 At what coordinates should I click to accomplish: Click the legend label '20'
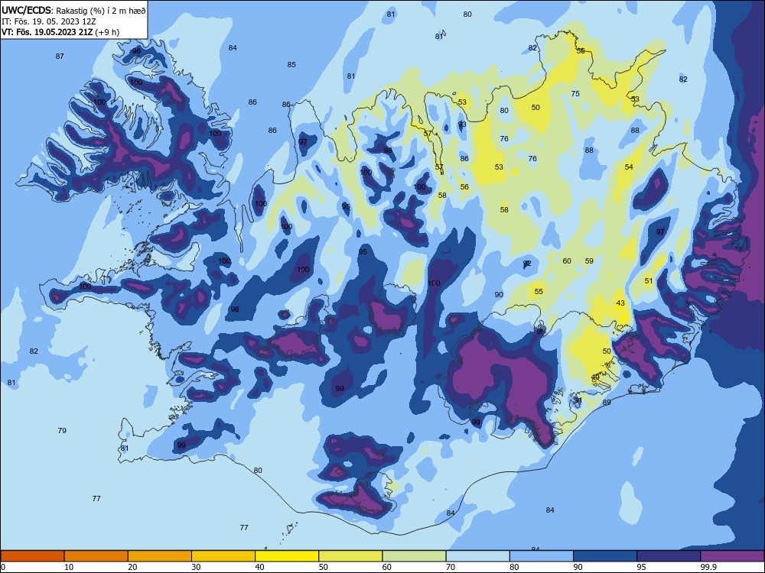(x=132, y=567)
